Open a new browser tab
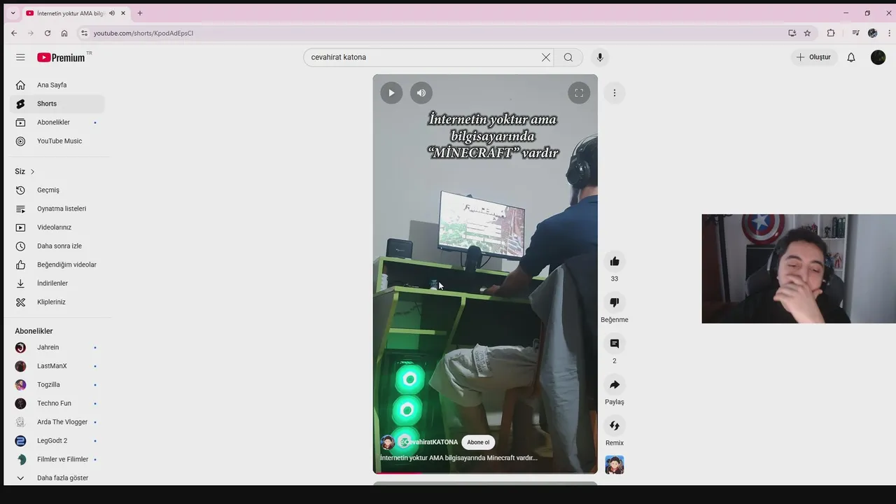 pos(140,13)
